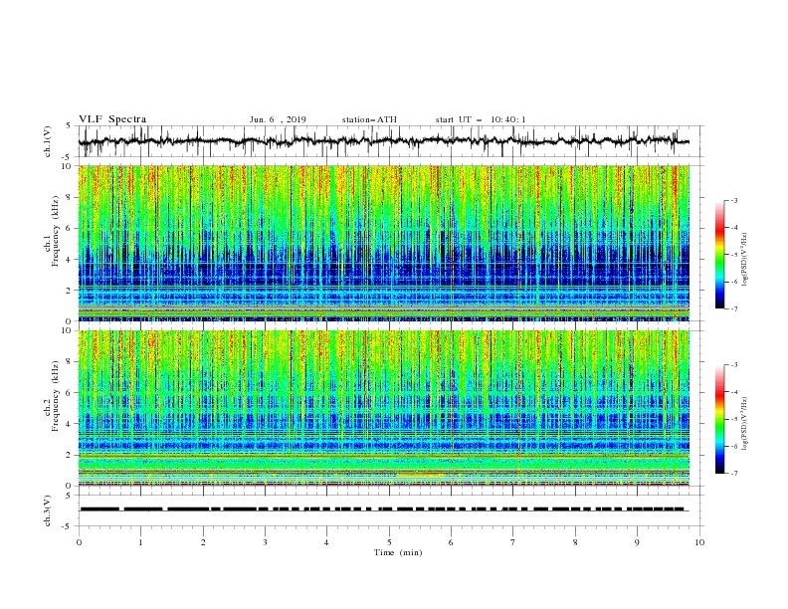Click the "5" tick on ch.1(V) axis

click(69, 125)
